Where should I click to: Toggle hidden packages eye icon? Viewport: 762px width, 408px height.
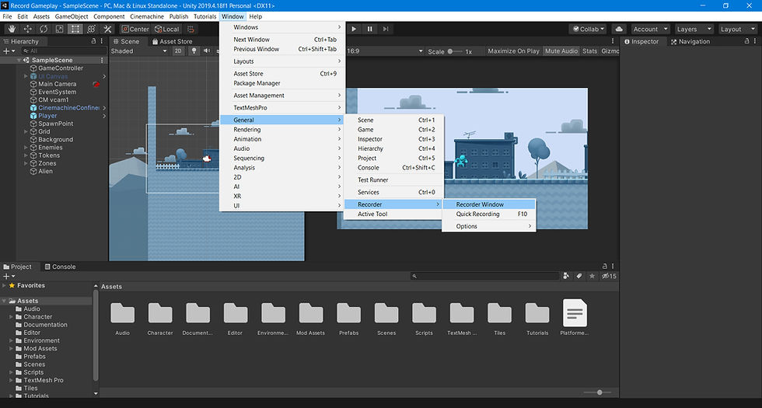point(609,276)
